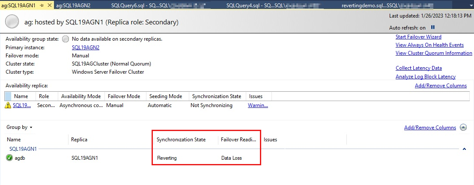
Task: Click the Collect Latency Data link
Action: [x=418, y=68]
